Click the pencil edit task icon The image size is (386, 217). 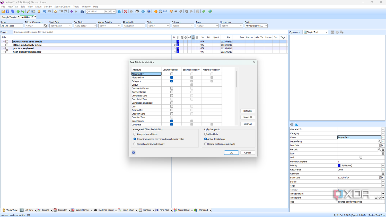pyautogui.click(x=29, y=11)
